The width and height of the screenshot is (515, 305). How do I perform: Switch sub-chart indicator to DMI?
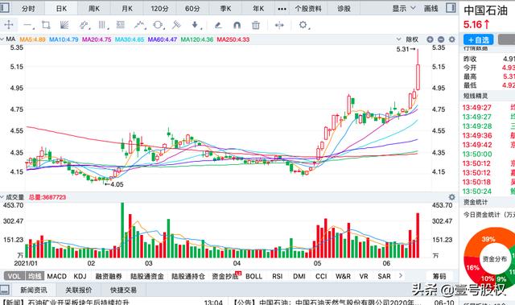click(299, 276)
